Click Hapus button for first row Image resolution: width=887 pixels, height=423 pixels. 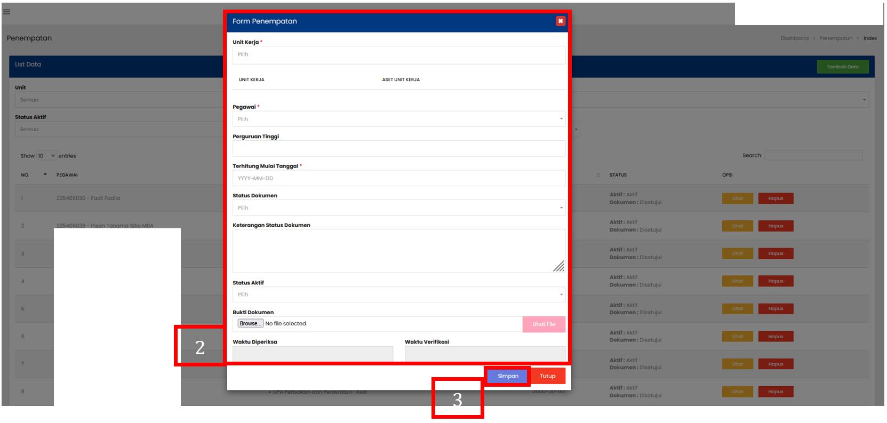coord(776,198)
